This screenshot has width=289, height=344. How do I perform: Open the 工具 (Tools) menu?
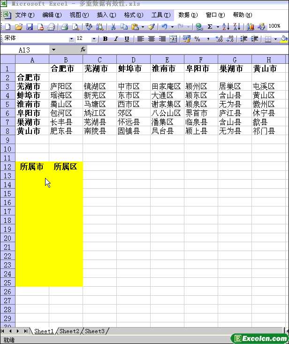(161, 15)
